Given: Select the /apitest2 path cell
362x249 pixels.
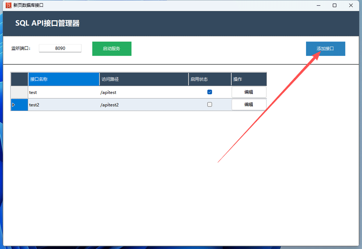Looking at the screenshot, I should pos(144,105).
